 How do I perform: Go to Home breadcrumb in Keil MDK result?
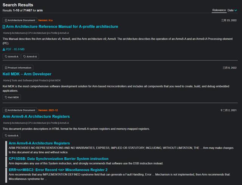pyautogui.click(x=6, y=81)
